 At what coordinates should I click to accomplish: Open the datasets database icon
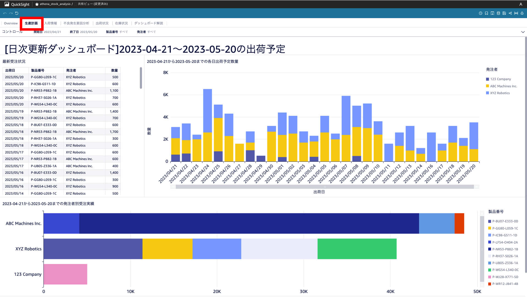coord(498,13)
